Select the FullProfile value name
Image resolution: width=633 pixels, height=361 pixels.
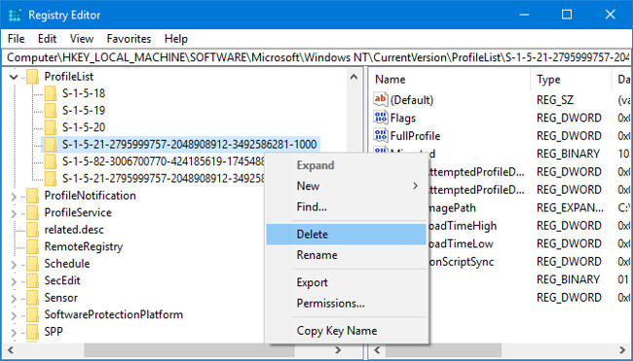point(415,136)
